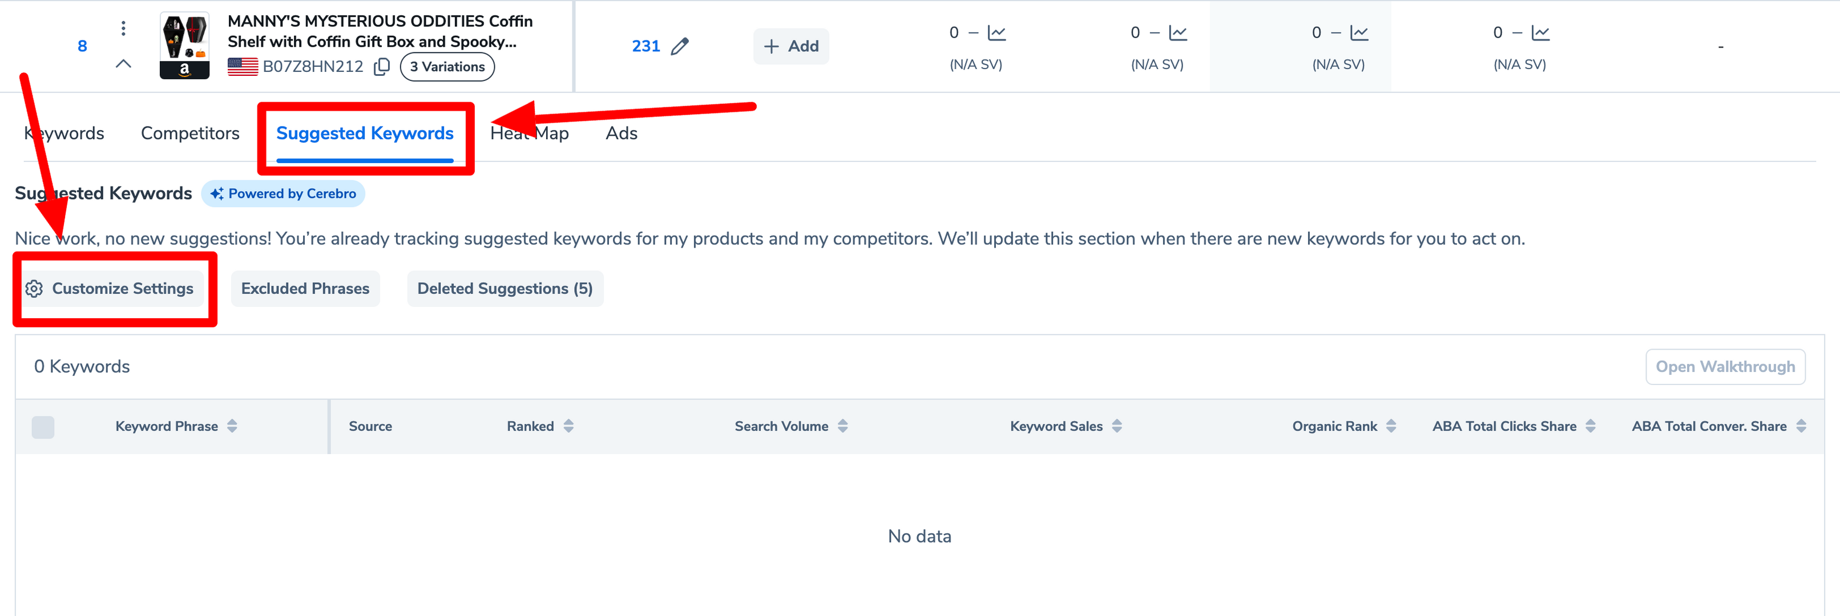Screen dimensions: 1840x616
Task: Open the fourth column's trend chart icon
Action: point(1541,33)
